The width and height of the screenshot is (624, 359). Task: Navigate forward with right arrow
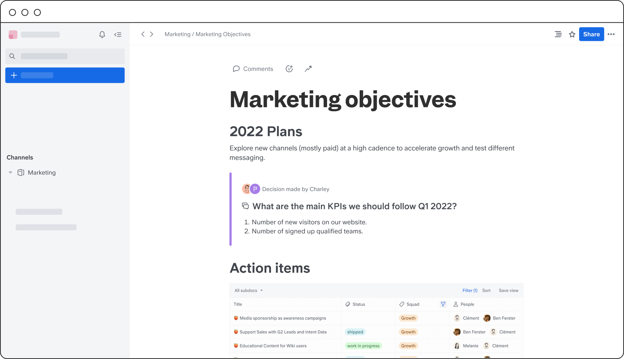(x=152, y=34)
